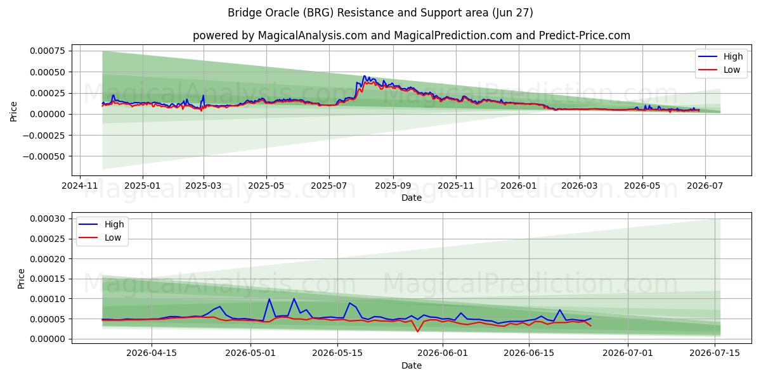Click the 'Date' axis label under the top chart
Screen dimensions: 761x380
pyautogui.click(x=412, y=198)
